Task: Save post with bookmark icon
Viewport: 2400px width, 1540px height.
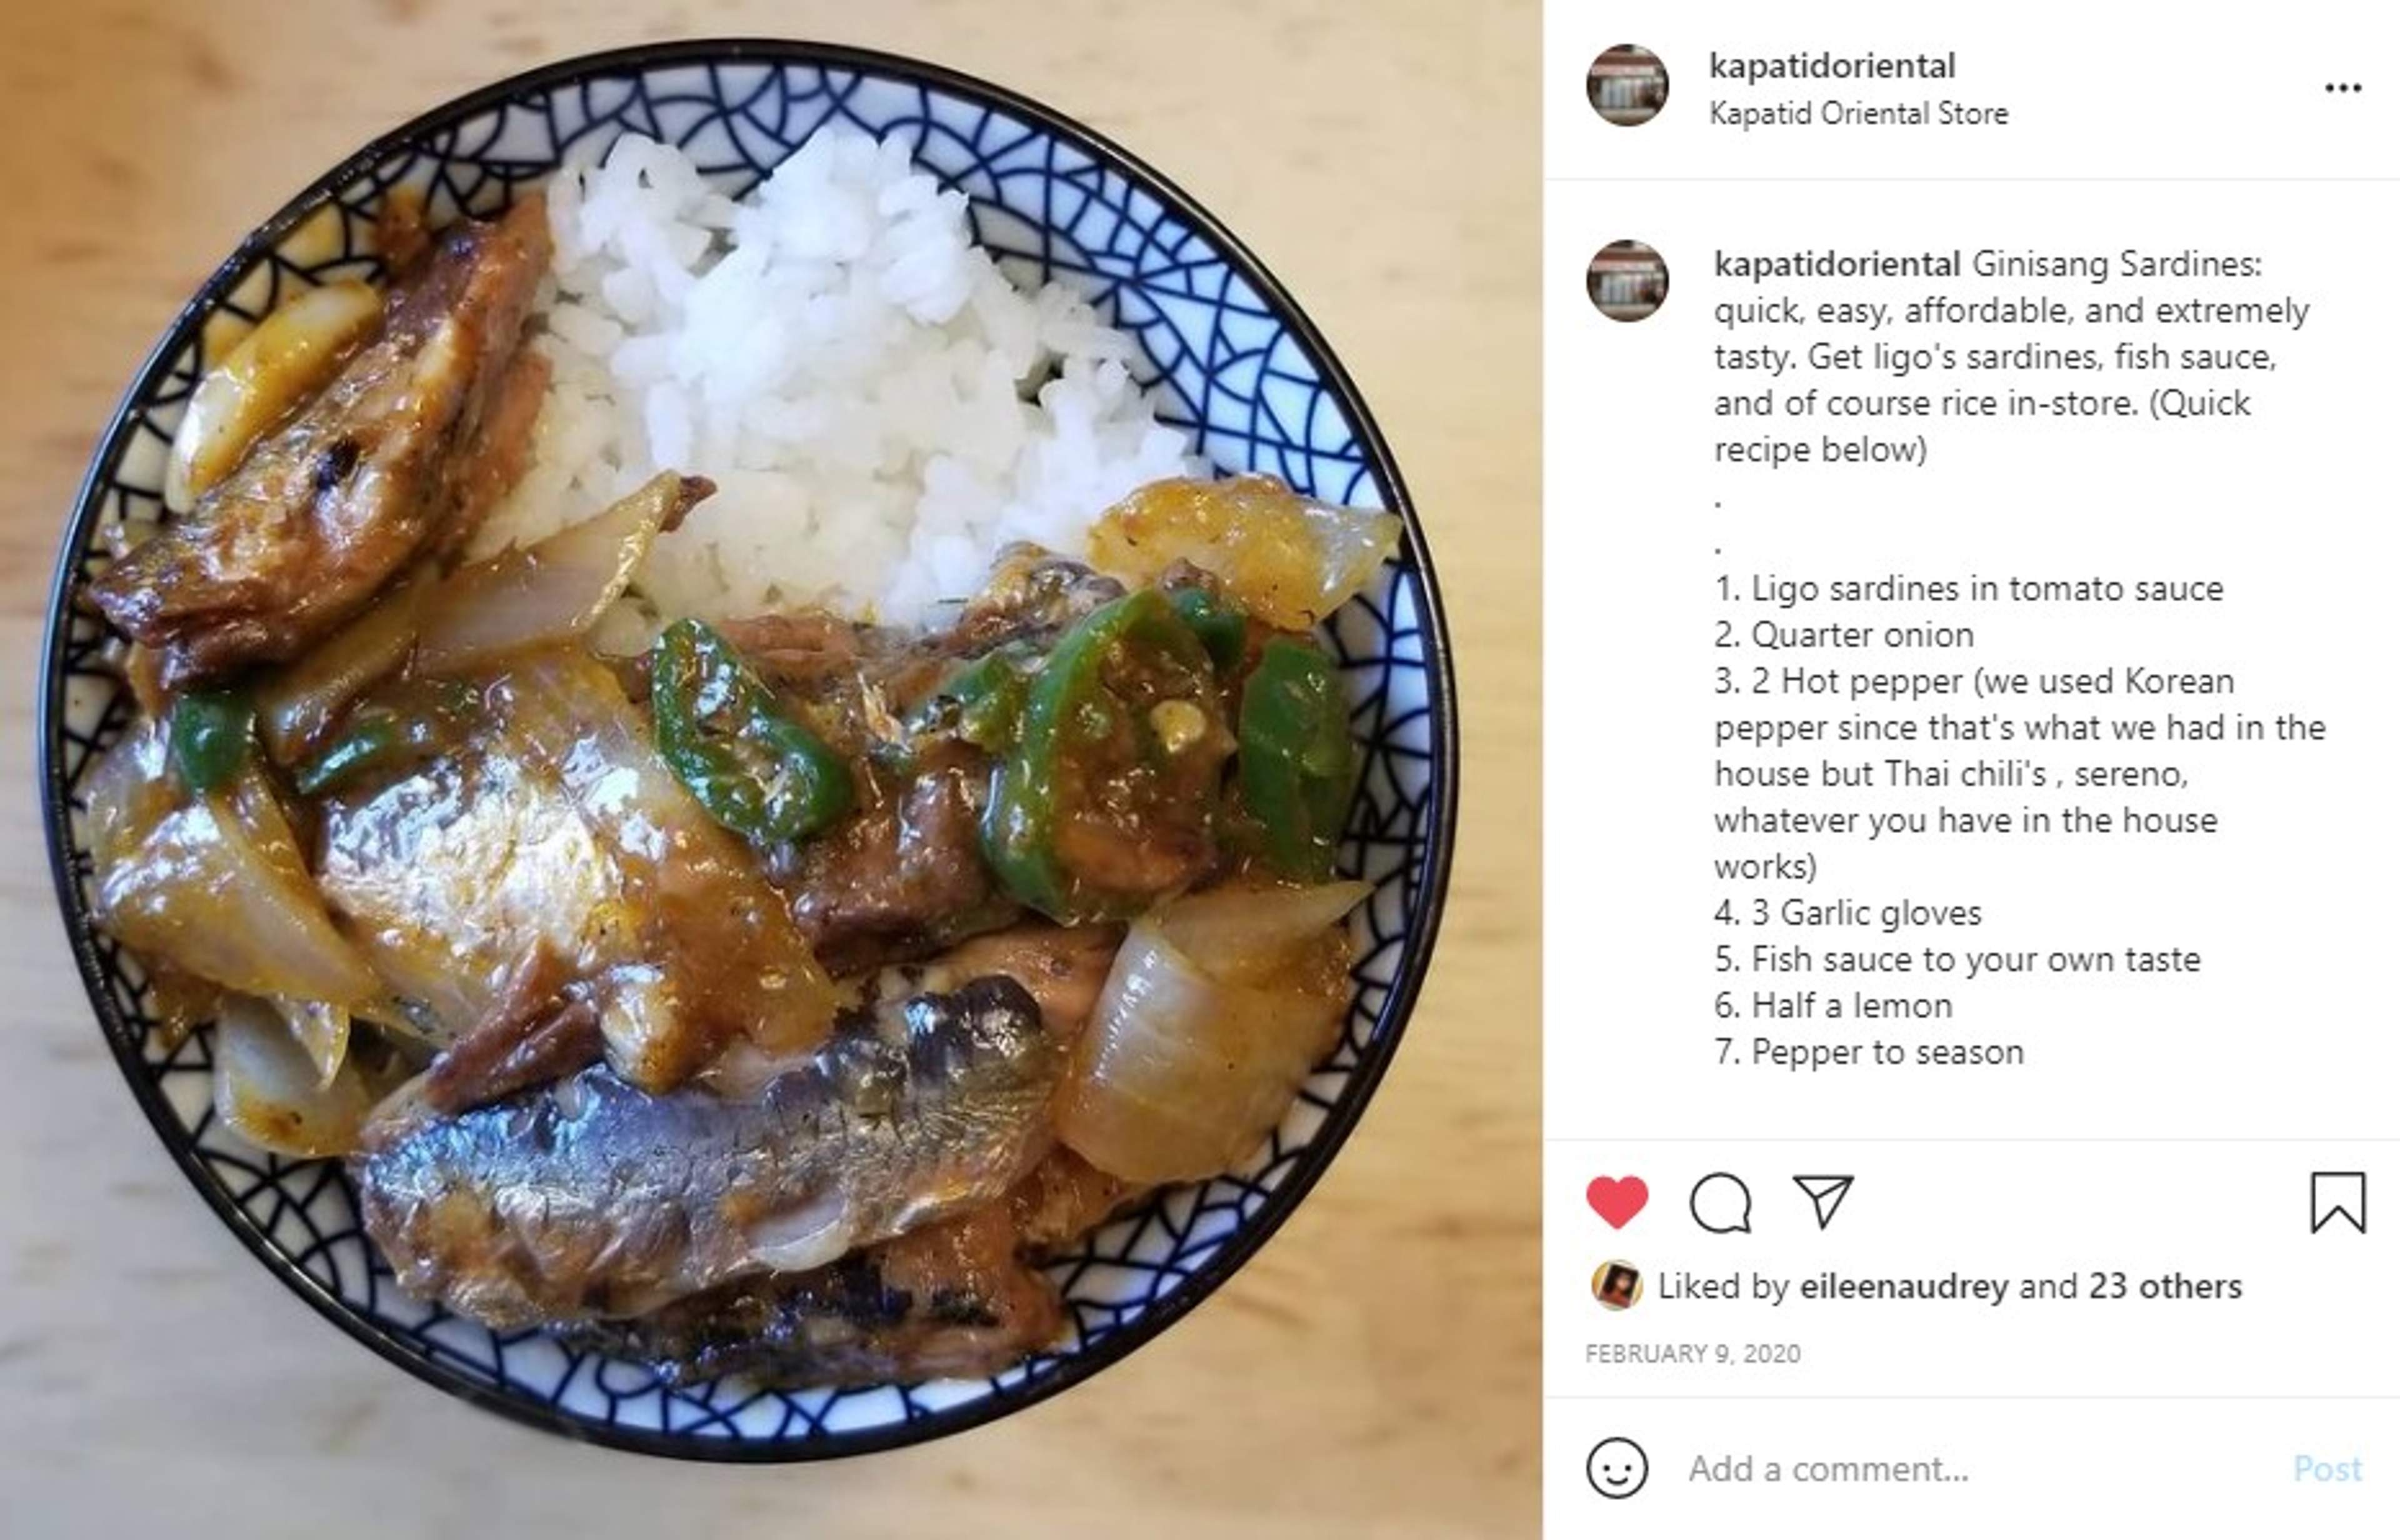Action: coord(2338,1203)
